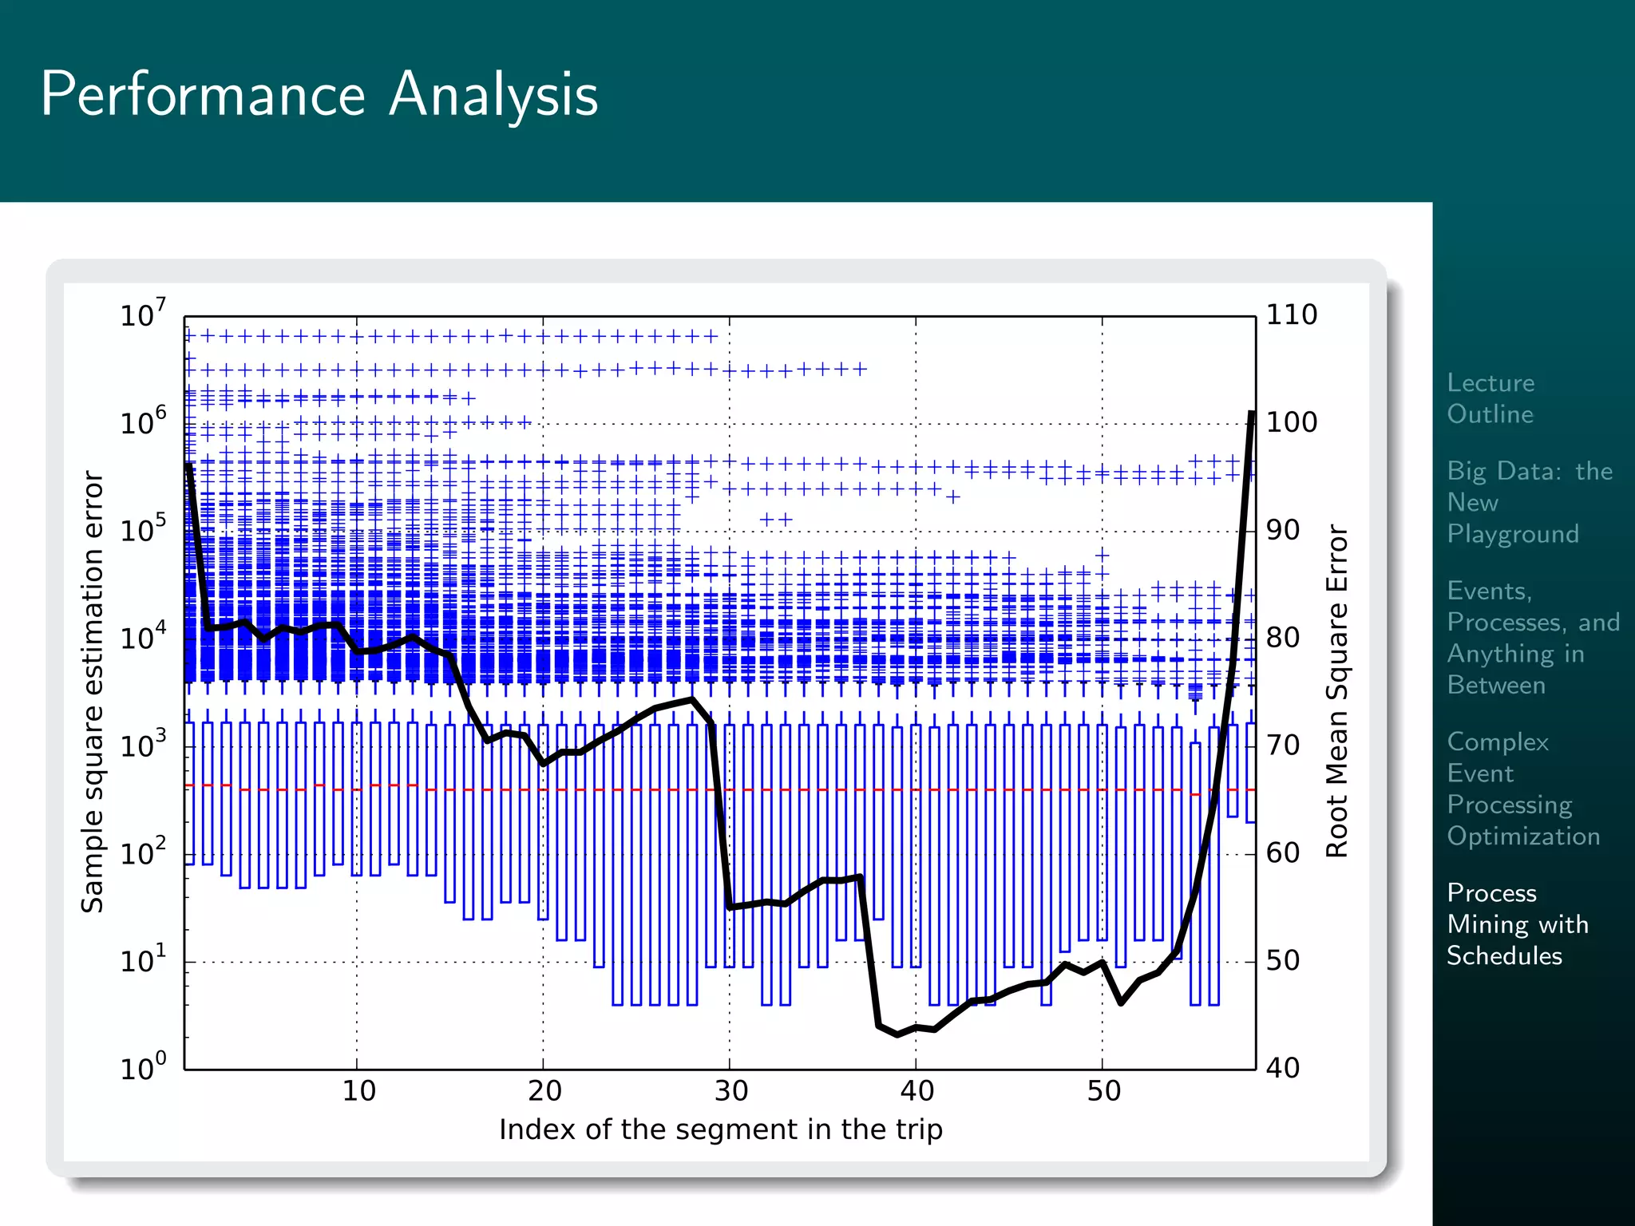This screenshot has width=1635, height=1226.
Task: Click the x-axis tick label 10
Action: (x=358, y=1091)
